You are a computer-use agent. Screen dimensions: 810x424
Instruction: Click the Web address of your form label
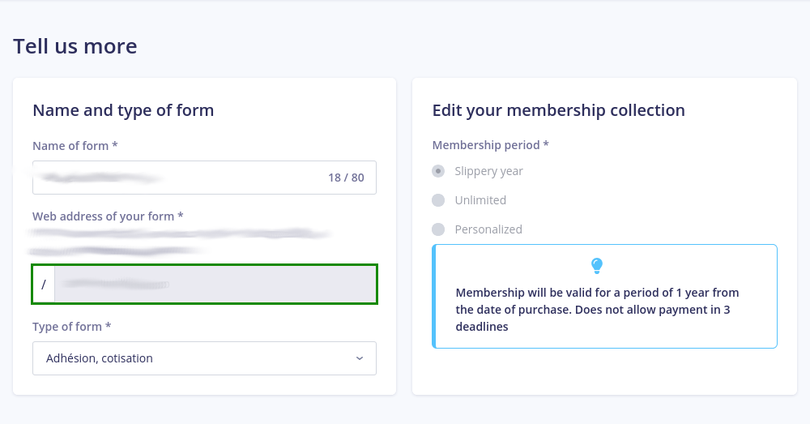coord(108,216)
